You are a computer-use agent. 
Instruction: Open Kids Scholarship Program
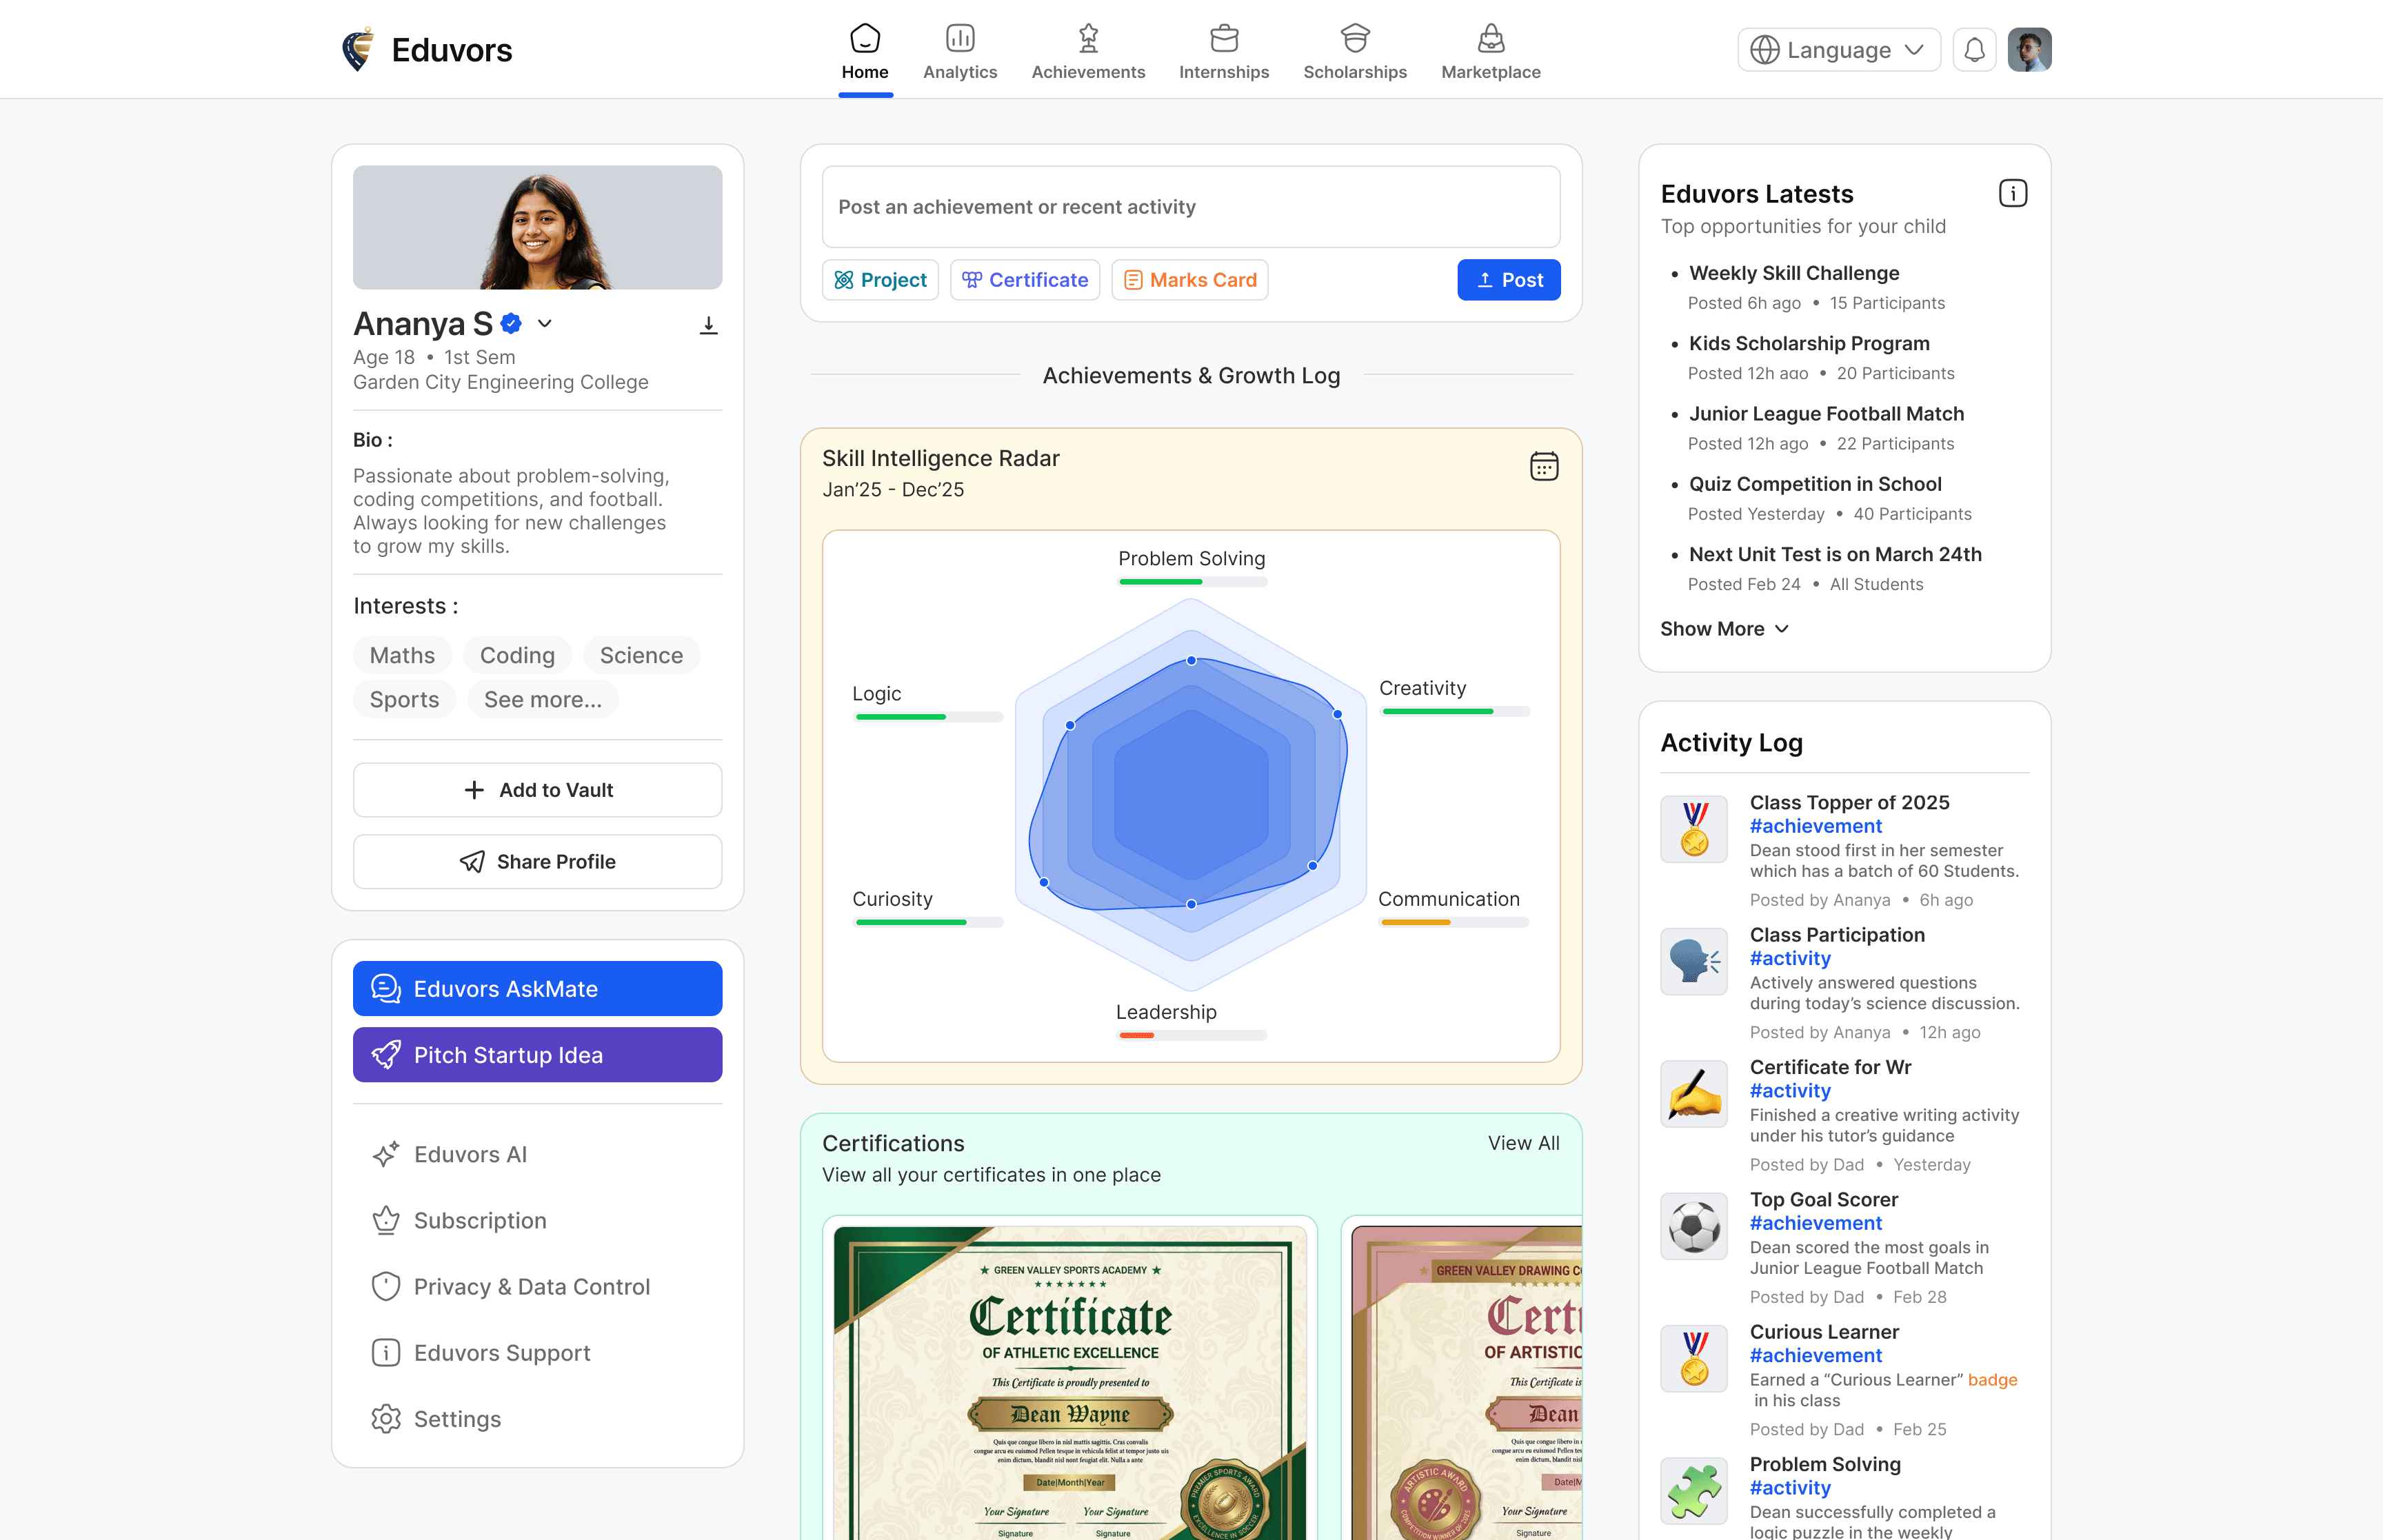1809,343
